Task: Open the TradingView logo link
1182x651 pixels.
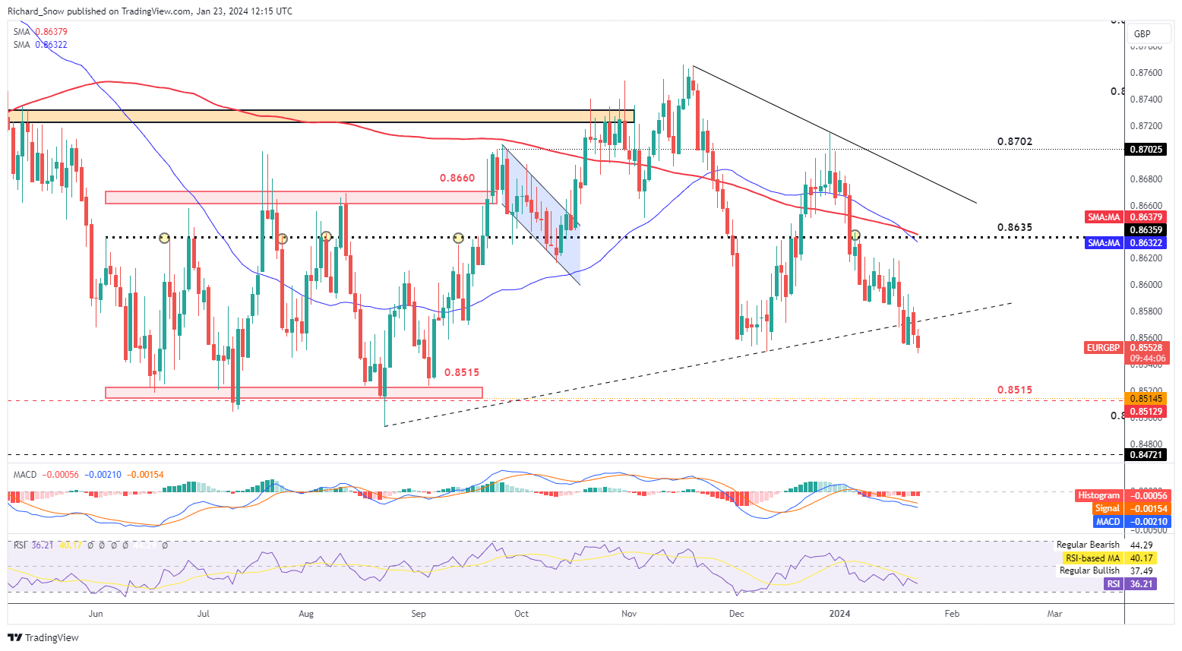Action: pyautogui.click(x=43, y=637)
